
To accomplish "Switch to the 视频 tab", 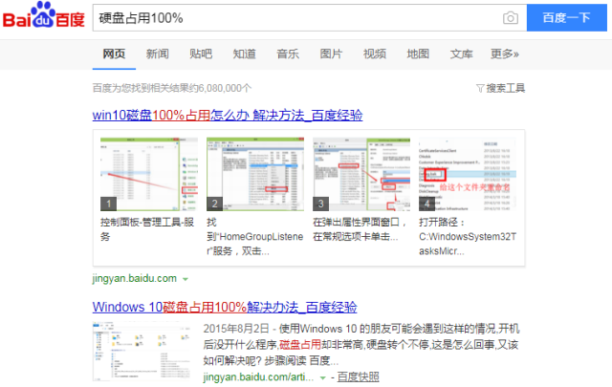I will point(375,54).
